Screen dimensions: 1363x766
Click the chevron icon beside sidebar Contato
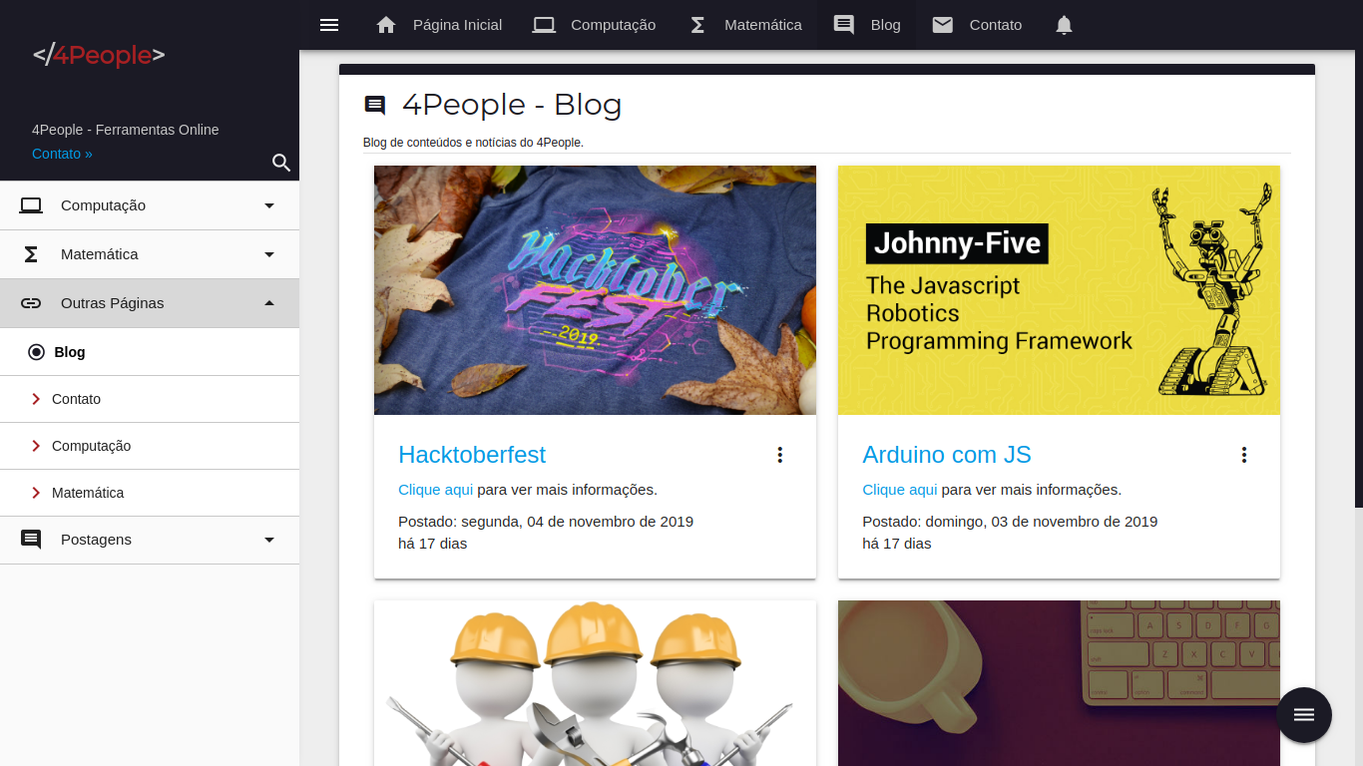pos(36,399)
